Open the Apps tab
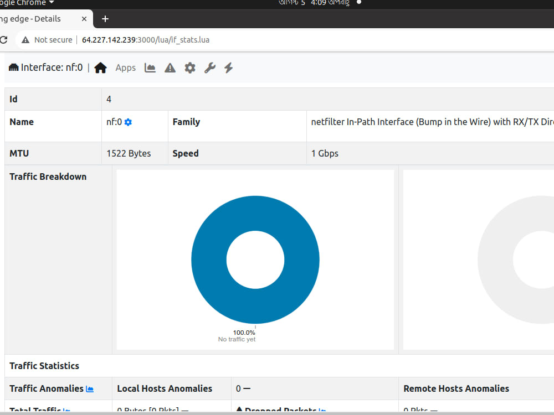 125,68
